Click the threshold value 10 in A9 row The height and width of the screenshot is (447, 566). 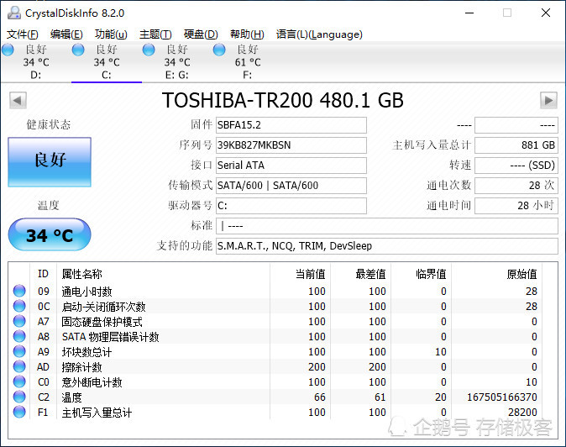tap(440, 352)
